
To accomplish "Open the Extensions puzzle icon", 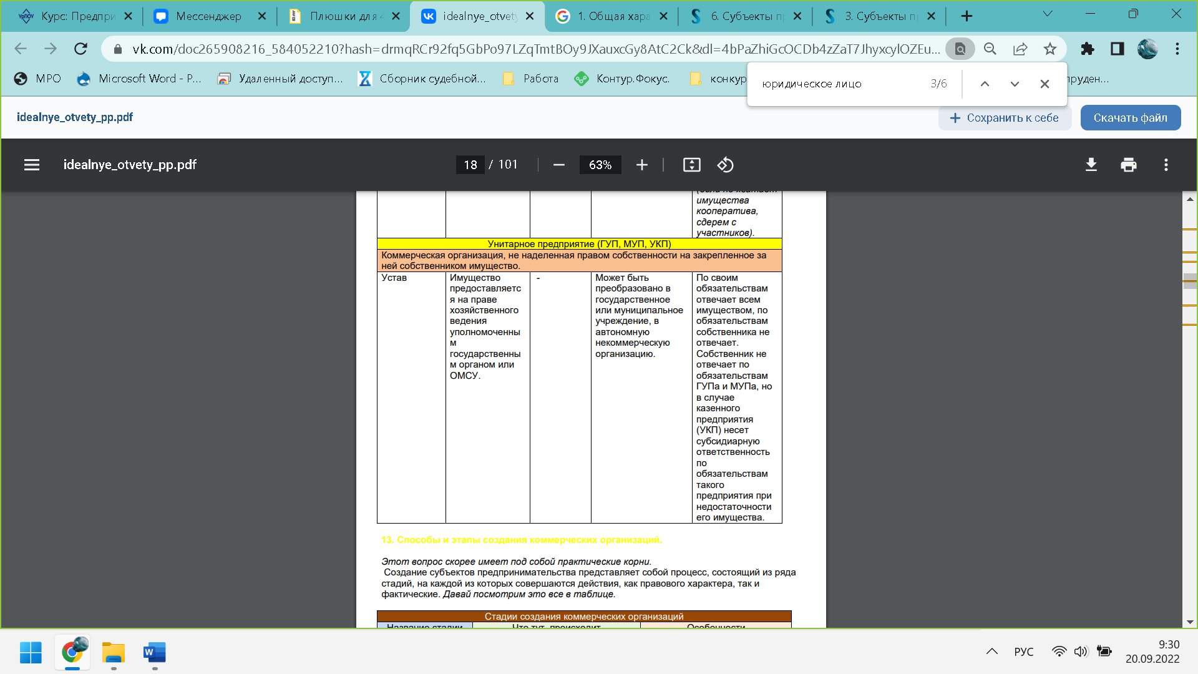I will [x=1088, y=49].
